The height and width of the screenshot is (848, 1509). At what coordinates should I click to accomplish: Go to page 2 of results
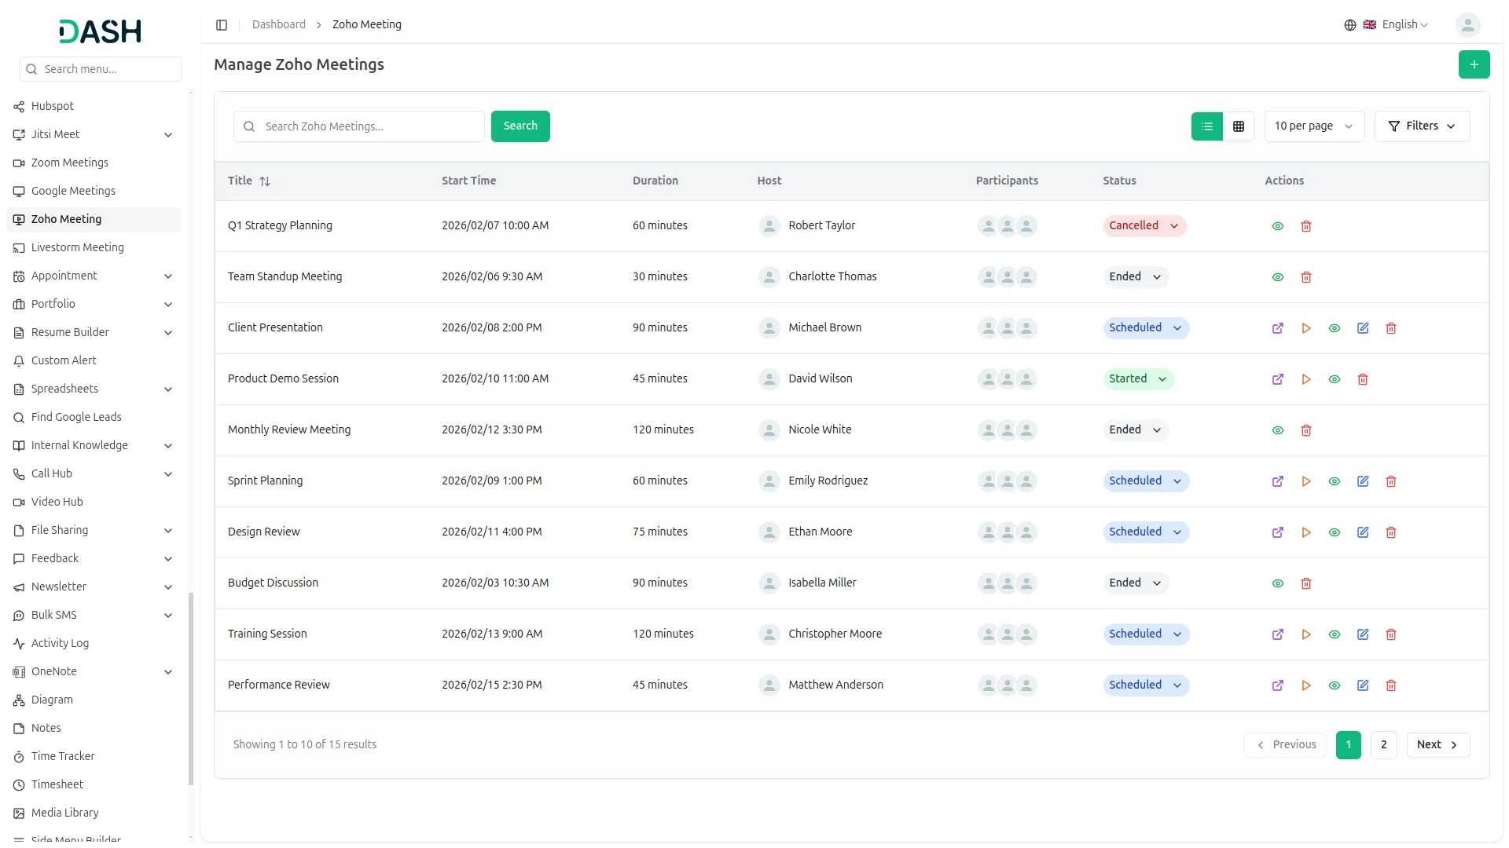coord(1382,745)
